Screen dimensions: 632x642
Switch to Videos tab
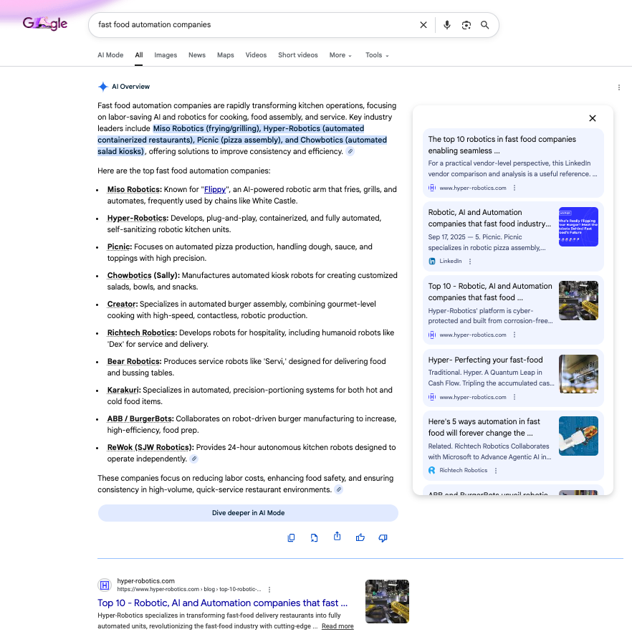point(256,55)
